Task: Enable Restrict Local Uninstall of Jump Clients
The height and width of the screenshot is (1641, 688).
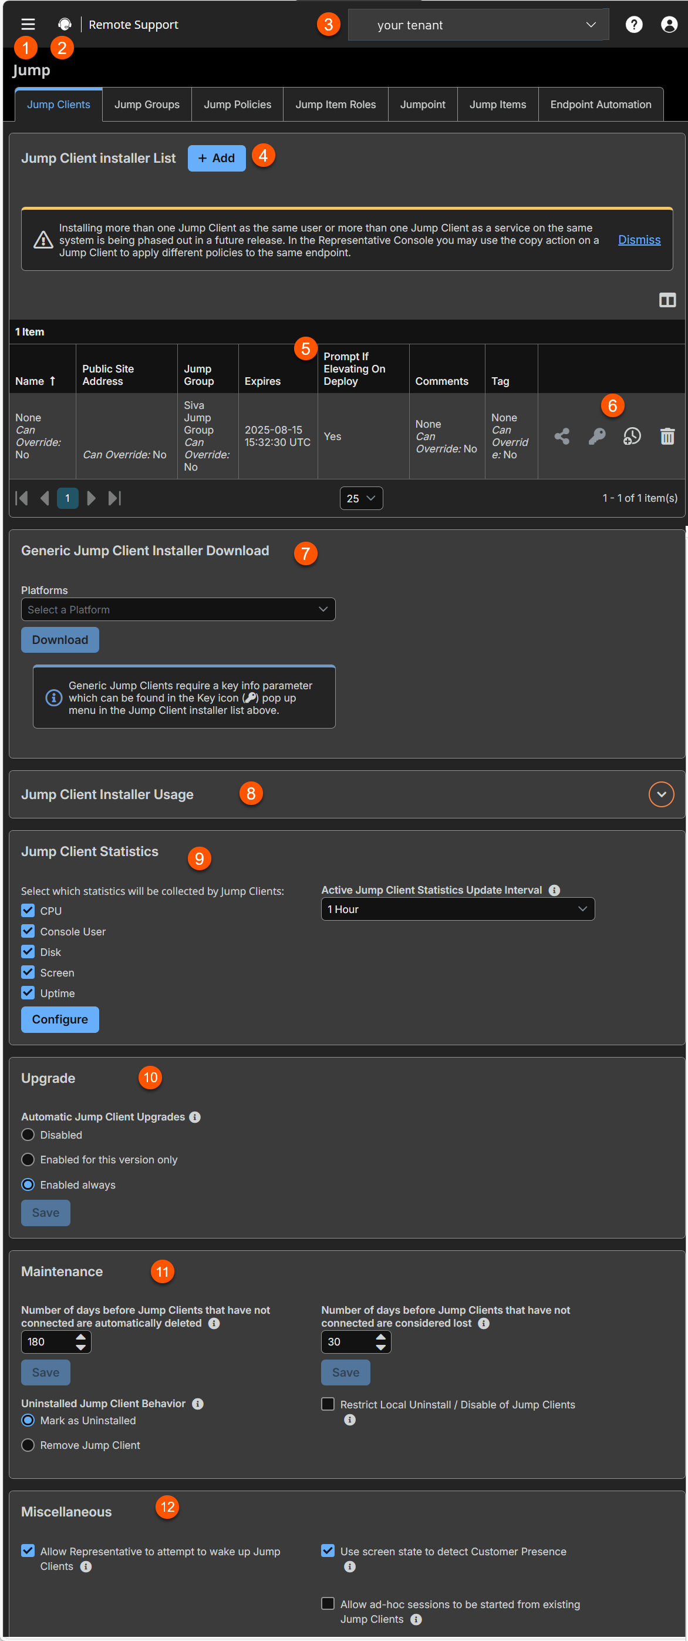Action: tap(328, 1404)
